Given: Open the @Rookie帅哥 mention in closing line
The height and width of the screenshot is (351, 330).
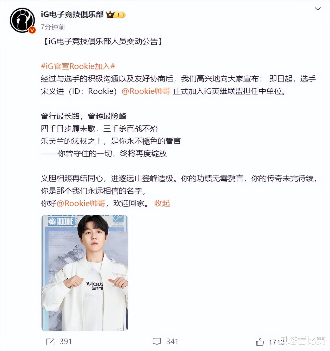Looking at the screenshot, I should click(x=81, y=203).
